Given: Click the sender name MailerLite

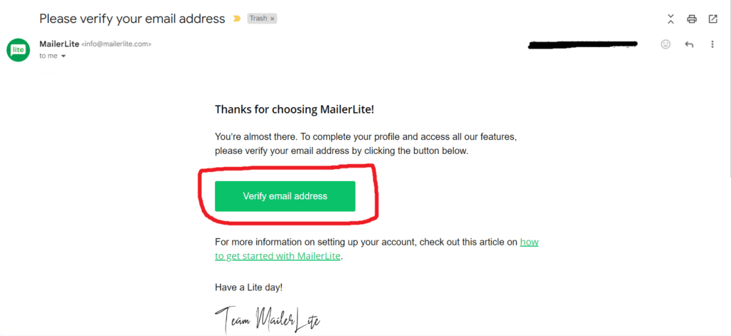Looking at the screenshot, I should 59,44.
